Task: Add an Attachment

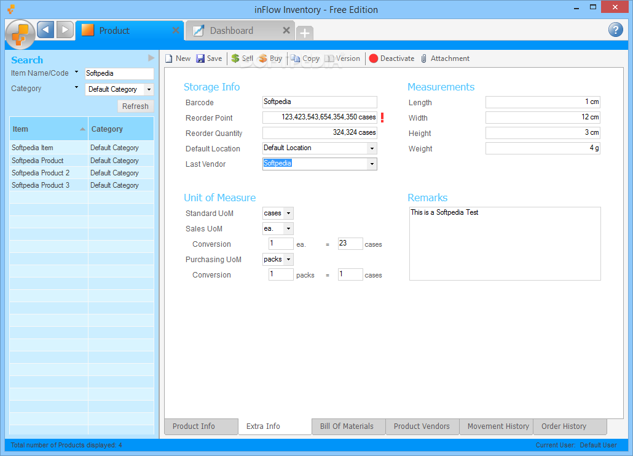Action: (x=445, y=58)
